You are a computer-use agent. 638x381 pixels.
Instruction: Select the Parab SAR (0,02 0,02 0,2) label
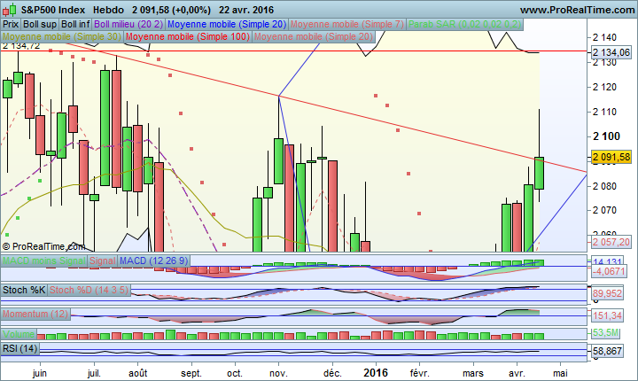click(x=464, y=25)
